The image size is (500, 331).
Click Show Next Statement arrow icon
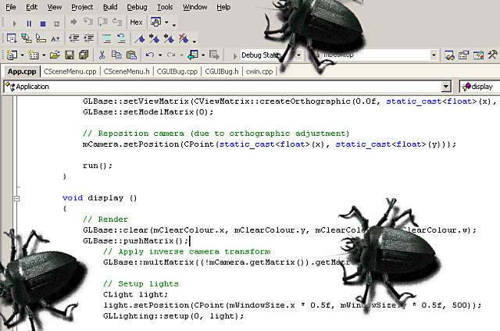click(73, 22)
